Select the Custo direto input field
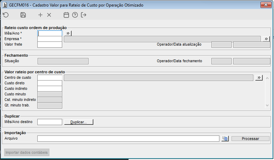 click(x=50, y=83)
